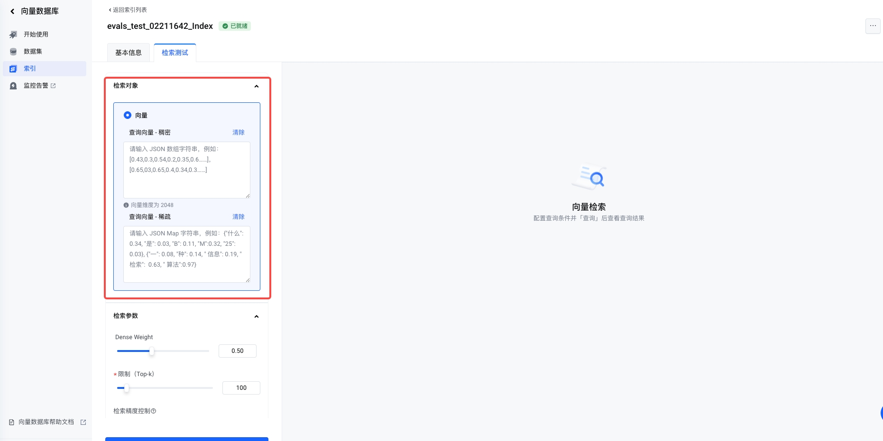Click the 返回索引列表 link

coord(128,10)
